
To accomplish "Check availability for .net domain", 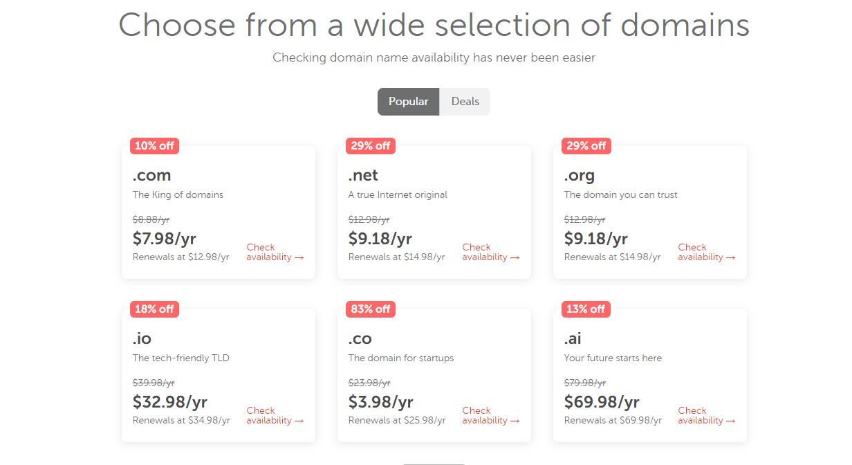I will [x=490, y=252].
